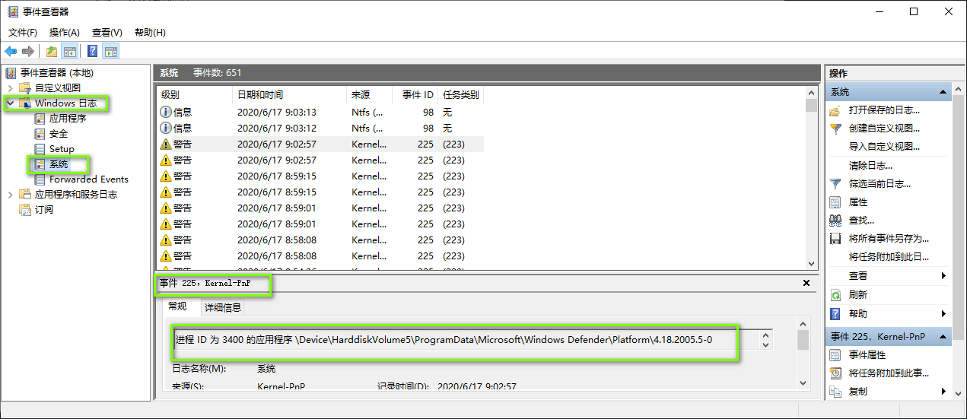Click 打开保存的日志 action
Image resolution: width=967 pixels, height=419 pixels.
pos(884,110)
